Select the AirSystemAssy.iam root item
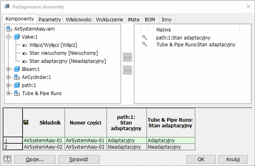The width and height of the screenshot is (255, 166). pos(34,29)
